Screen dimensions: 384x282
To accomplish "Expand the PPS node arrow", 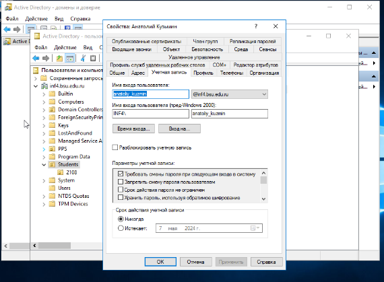I will pyautogui.click(x=44, y=149).
